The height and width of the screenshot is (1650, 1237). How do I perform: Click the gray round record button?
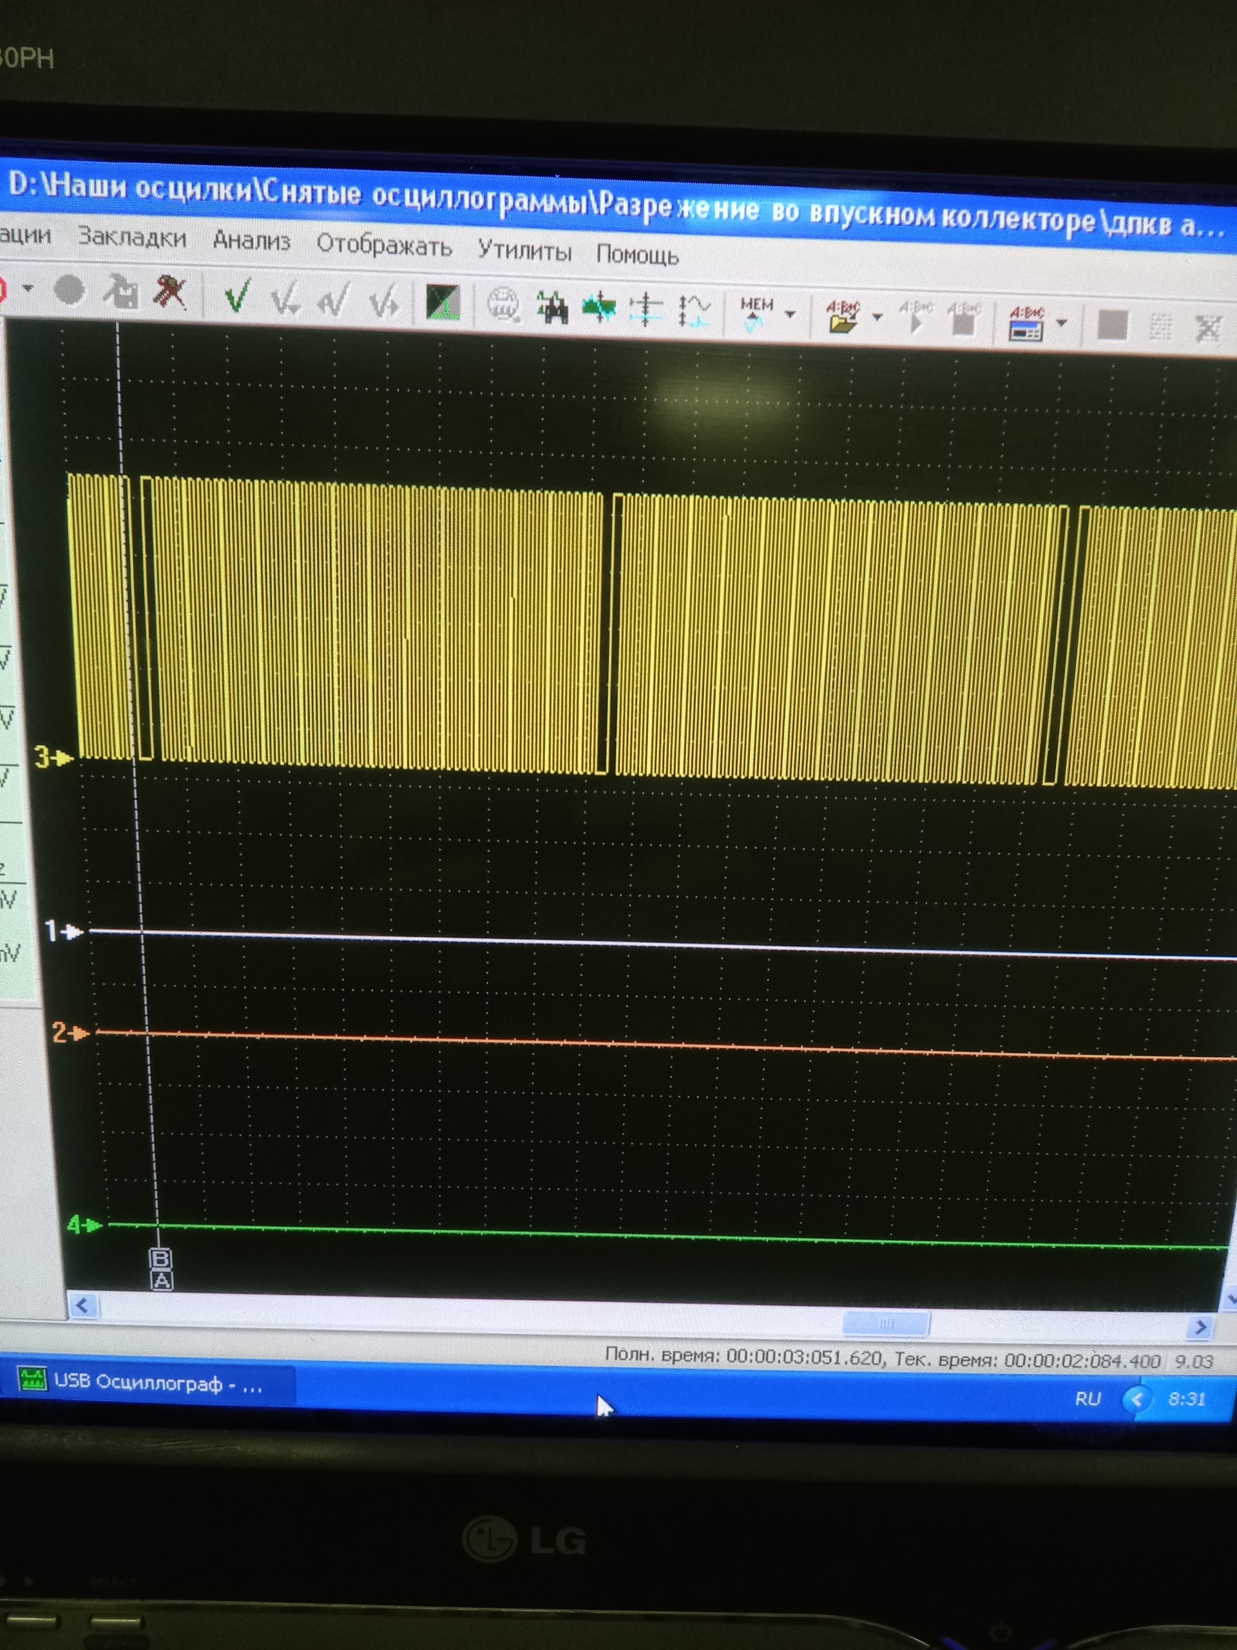[x=70, y=289]
